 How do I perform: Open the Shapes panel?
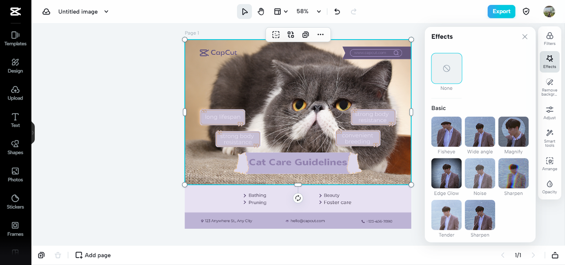[15, 147]
